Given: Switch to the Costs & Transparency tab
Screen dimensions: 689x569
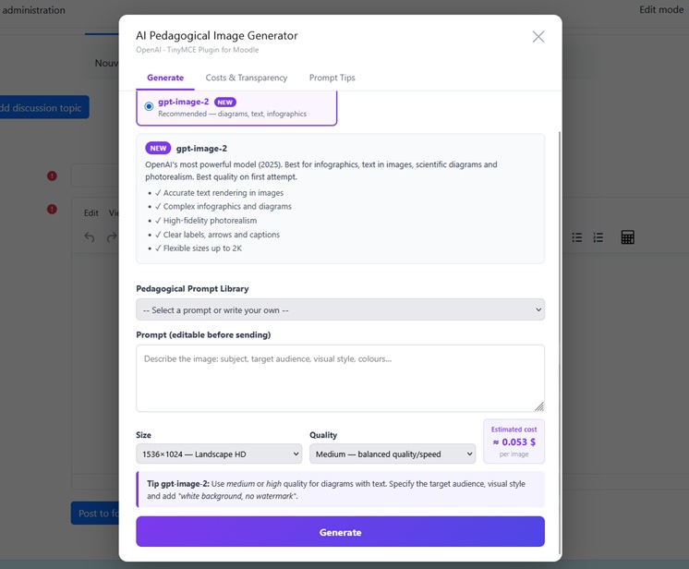Looking at the screenshot, I should coord(247,78).
